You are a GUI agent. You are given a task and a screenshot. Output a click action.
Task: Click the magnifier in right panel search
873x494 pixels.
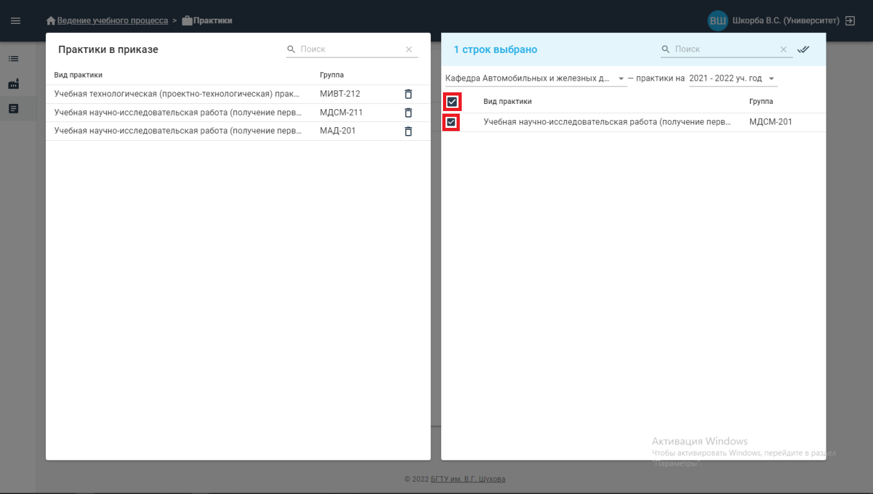pyautogui.click(x=666, y=49)
